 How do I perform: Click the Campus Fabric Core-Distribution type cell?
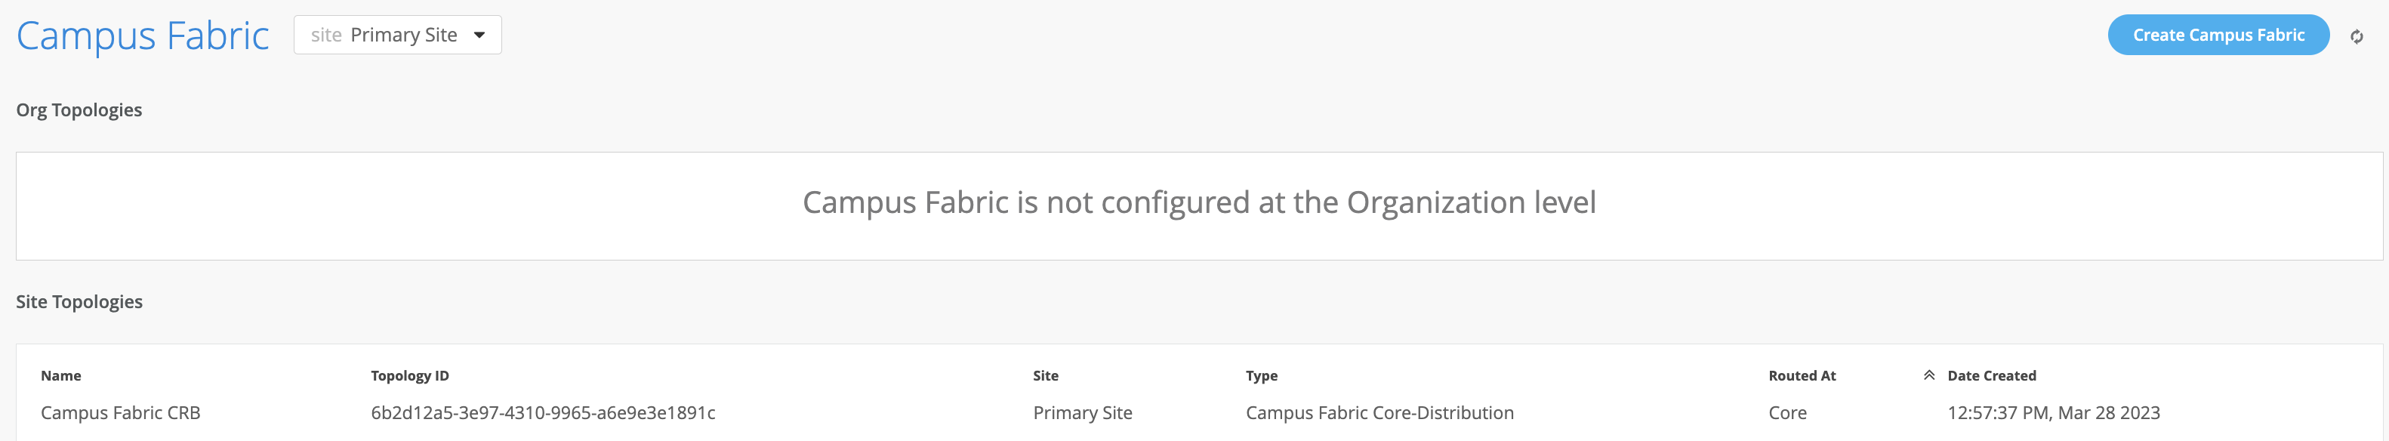point(1379,412)
